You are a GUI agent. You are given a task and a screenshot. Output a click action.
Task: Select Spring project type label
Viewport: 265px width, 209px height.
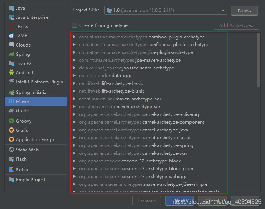click(x=23, y=54)
